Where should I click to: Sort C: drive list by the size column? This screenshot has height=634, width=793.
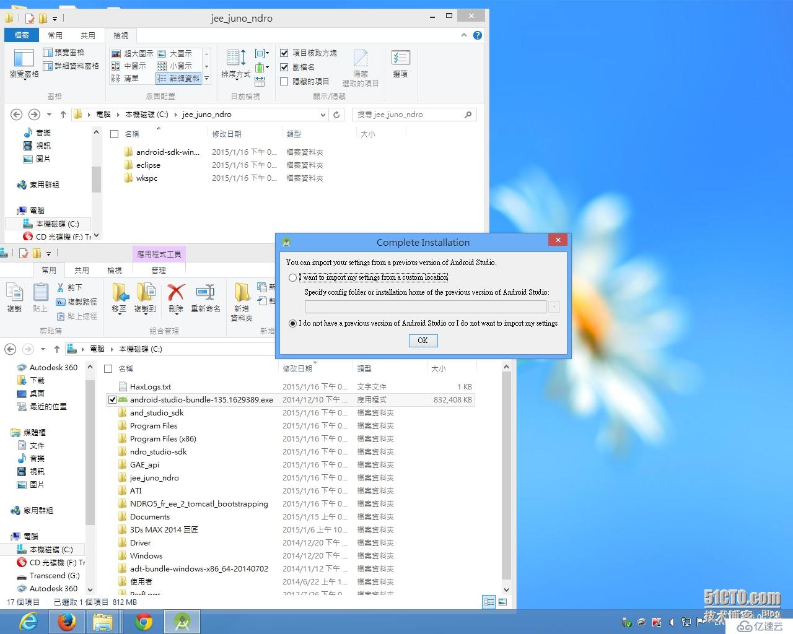click(439, 368)
